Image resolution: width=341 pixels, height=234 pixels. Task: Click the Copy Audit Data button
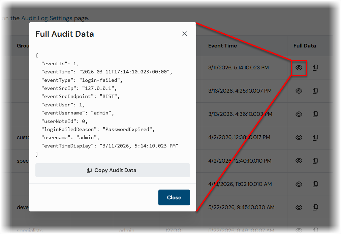(113, 170)
